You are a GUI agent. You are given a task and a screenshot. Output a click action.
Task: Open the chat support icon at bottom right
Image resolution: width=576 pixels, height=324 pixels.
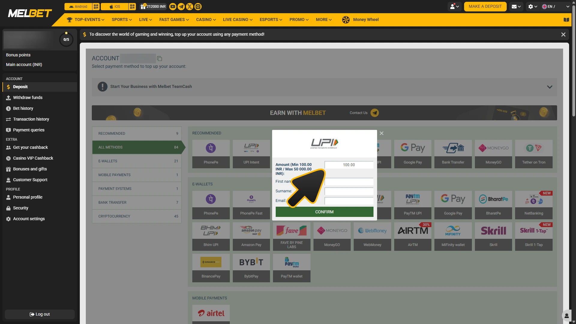[x=566, y=315]
